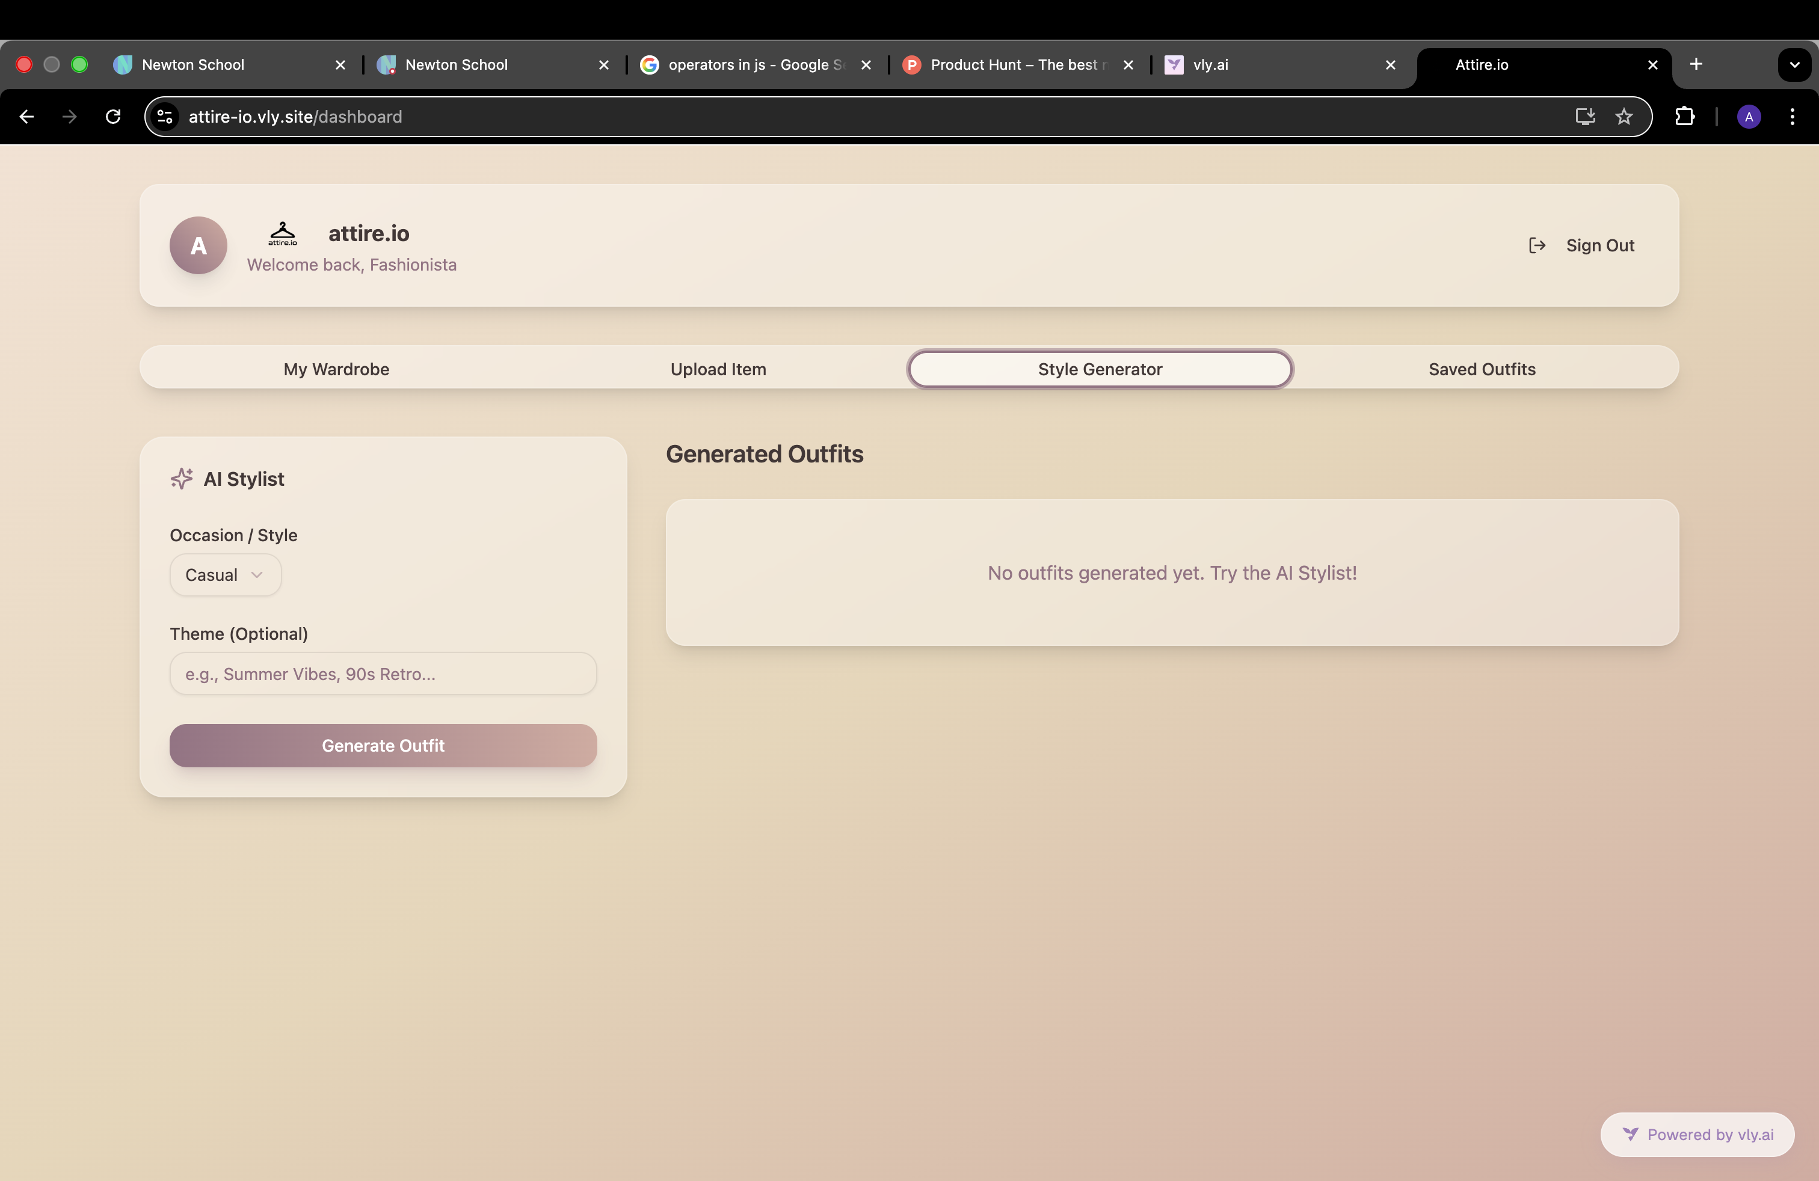
Task: Click the install site icon in address bar
Action: click(x=1584, y=116)
